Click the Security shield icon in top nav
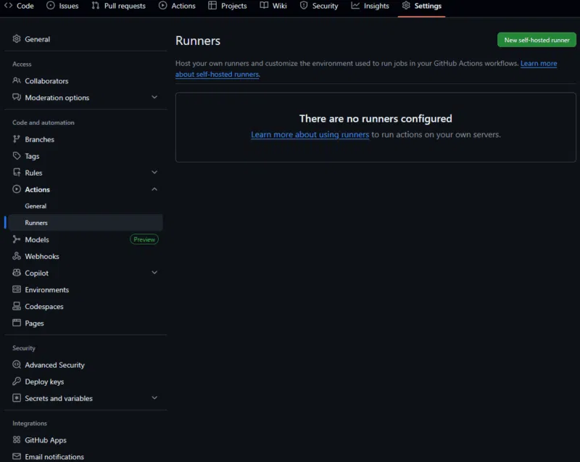 pyautogui.click(x=304, y=6)
